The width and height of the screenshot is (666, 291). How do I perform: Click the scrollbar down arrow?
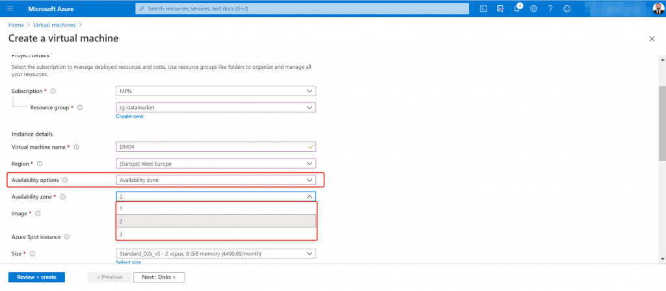pos(662,259)
